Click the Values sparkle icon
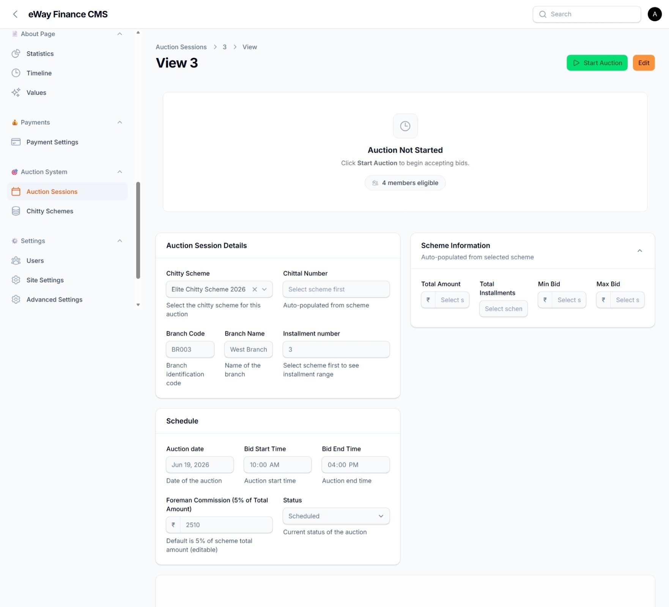Viewport: 669px width, 607px height. (16, 92)
